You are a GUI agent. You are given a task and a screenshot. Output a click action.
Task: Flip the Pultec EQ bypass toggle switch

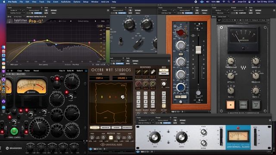click(121, 41)
